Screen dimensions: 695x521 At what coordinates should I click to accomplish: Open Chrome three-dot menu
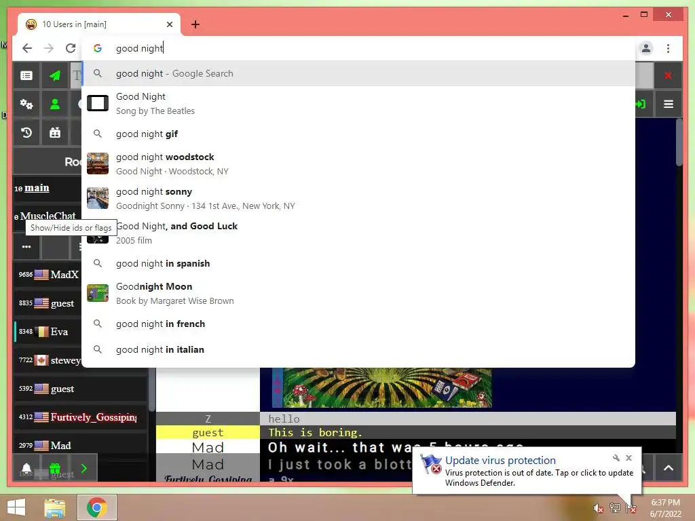[x=668, y=48]
